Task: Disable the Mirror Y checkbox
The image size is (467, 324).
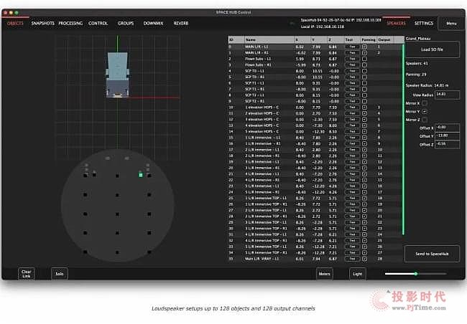Action: point(425,112)
